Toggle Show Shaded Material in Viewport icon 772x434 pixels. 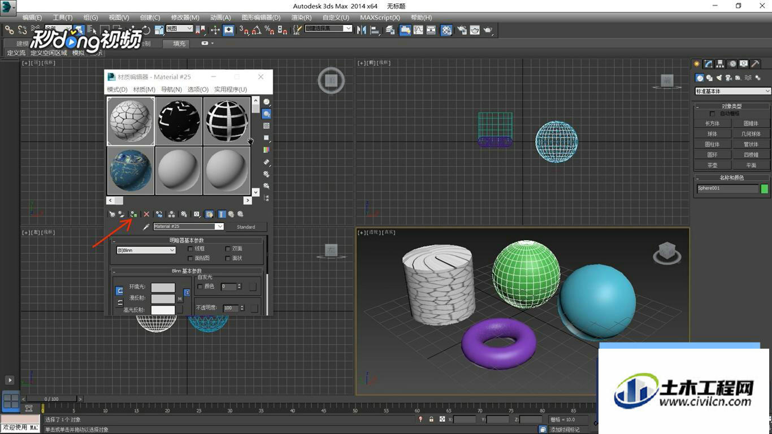(209, 214)
